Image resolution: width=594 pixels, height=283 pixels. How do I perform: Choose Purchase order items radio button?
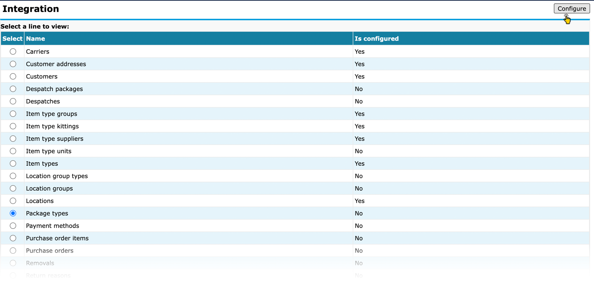pos(13,238)
